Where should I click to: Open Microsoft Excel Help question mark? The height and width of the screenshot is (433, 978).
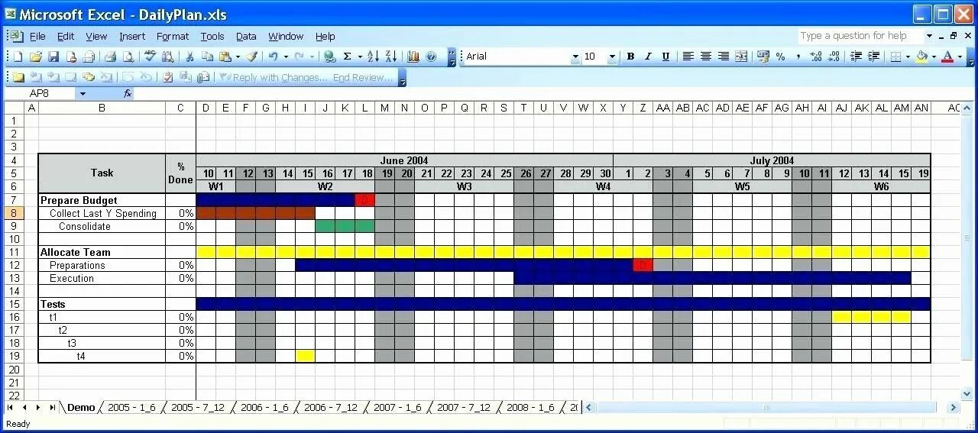(431, 57)
